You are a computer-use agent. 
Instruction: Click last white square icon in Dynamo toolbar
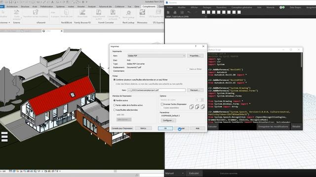click(x=239, y=12)
